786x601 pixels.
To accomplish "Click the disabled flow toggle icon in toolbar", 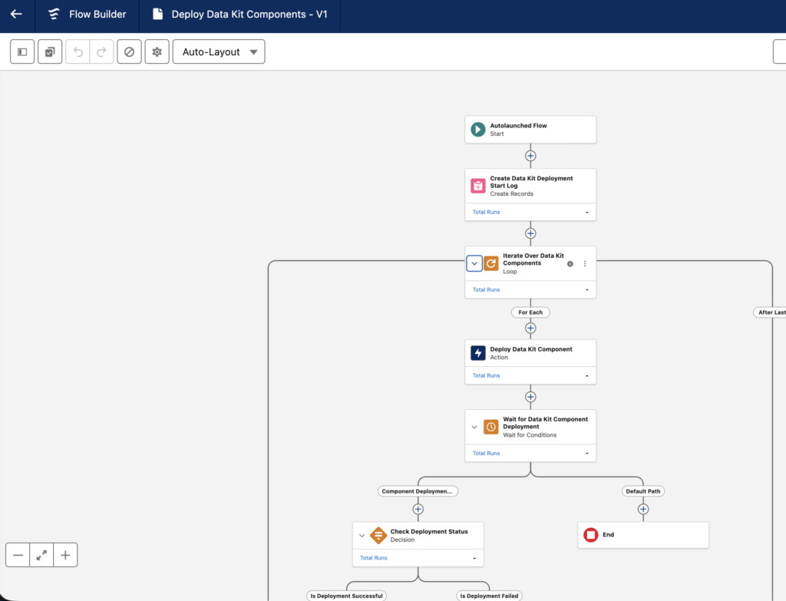I will pos(129,51).
